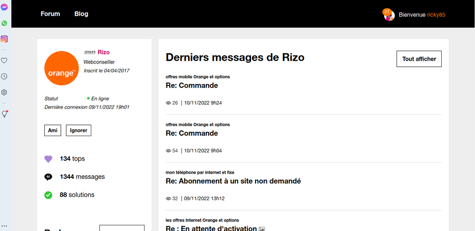Click the 88 solutions text

pos(77,195)
